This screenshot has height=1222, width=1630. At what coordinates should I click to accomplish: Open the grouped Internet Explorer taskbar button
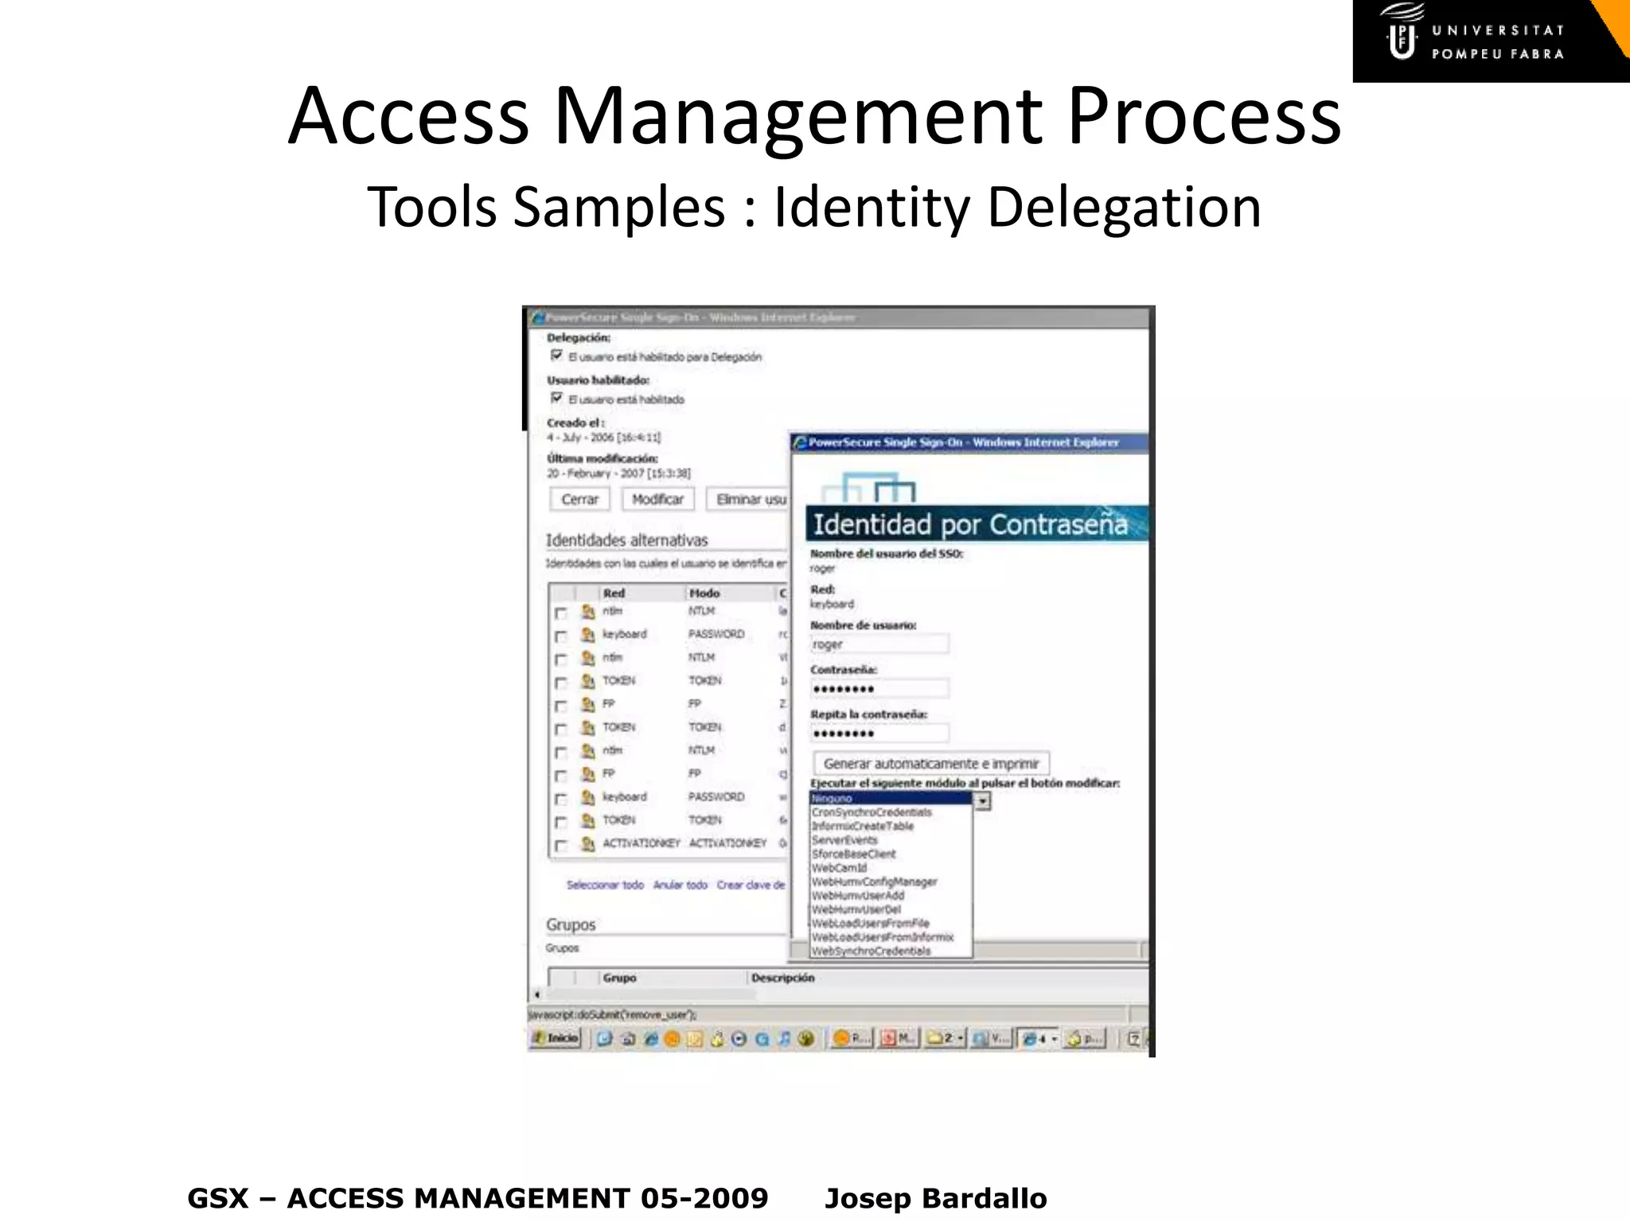click(x=1039, y=1038)
